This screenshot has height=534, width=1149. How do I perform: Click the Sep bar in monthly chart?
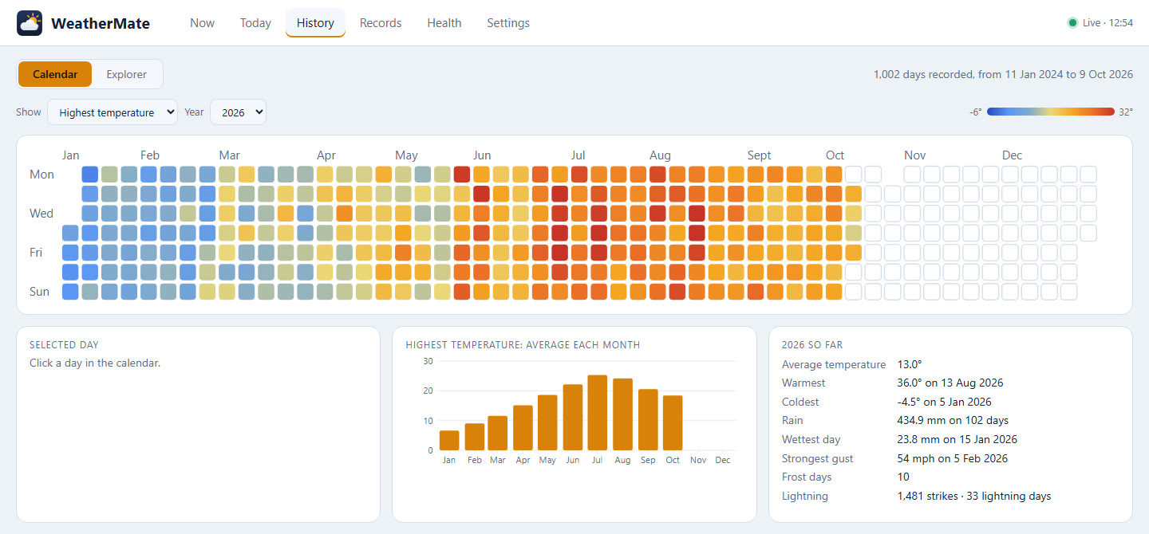tap(648, 420)
